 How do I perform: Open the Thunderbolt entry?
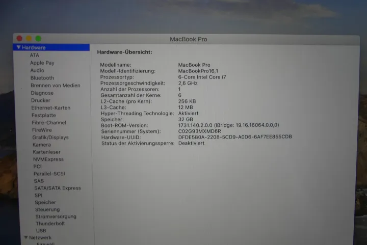pyautogui.click(x=50, y=224)
